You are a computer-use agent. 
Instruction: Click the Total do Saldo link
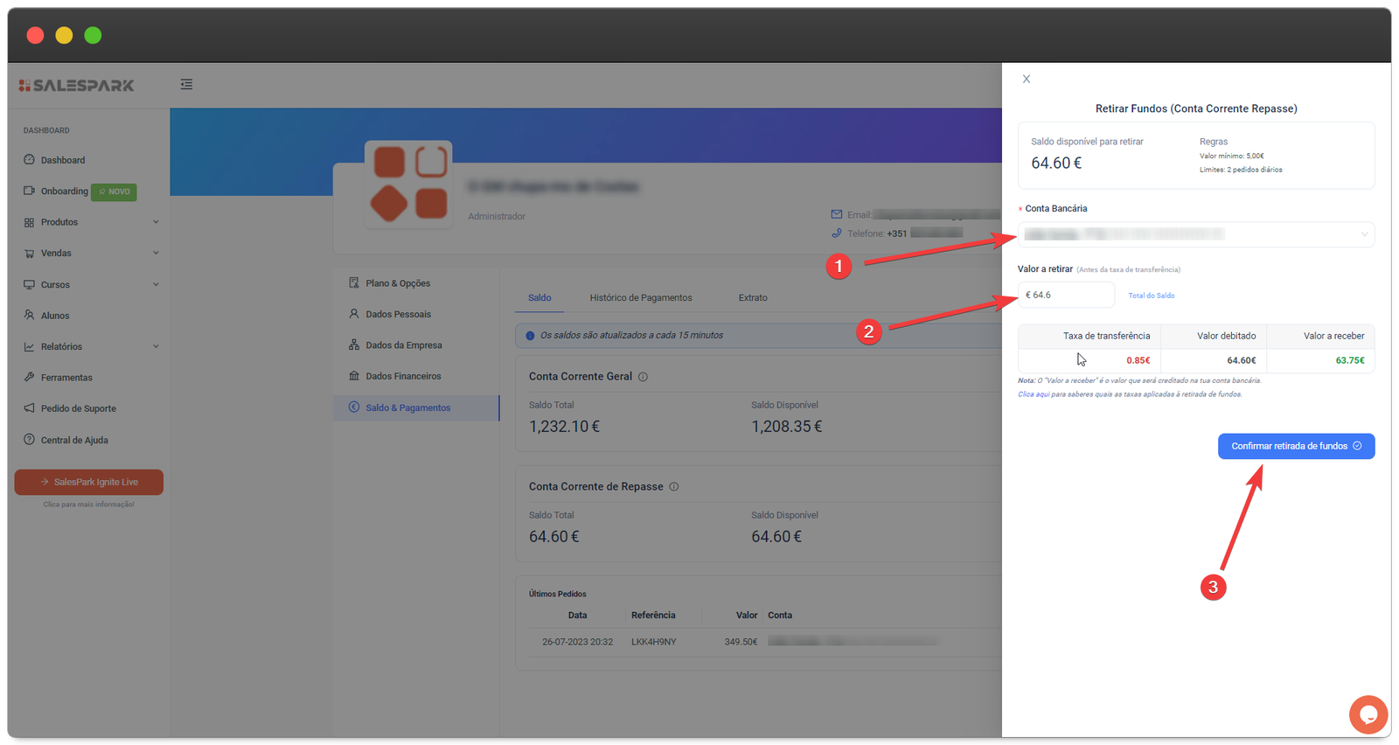tap(1151, 296)
